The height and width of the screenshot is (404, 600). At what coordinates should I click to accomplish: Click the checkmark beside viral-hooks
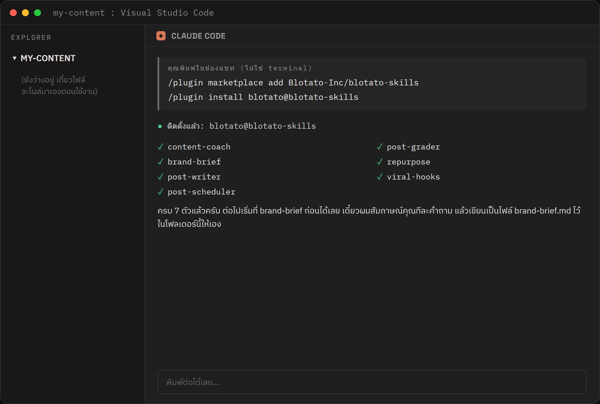pyautogui.click(x=380, y=177)
